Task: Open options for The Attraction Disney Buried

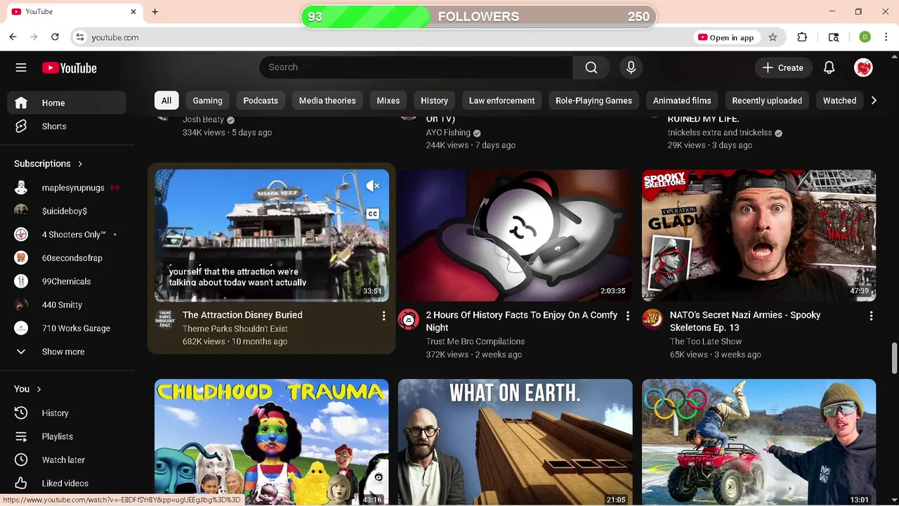Action: (383, 316)
